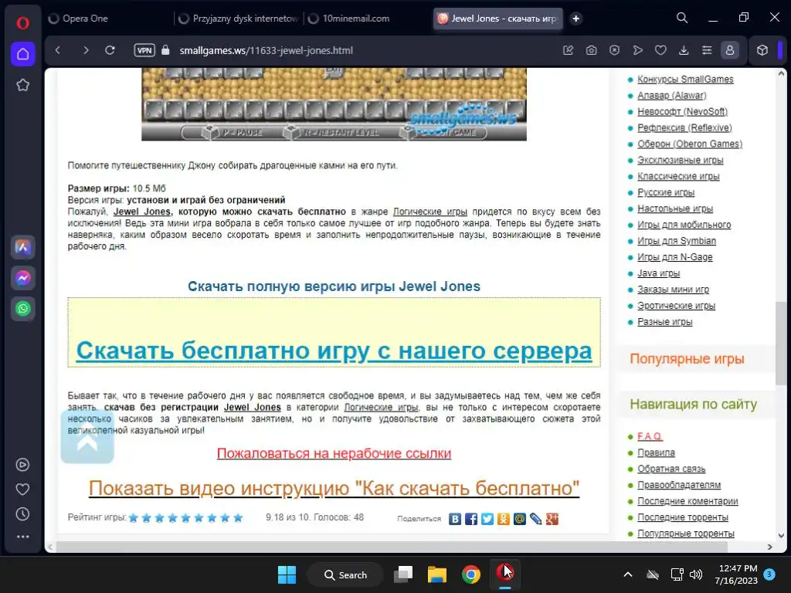Open the Opera menu logo
This screenshot has height=593, width=791.
tap(22, 22)
